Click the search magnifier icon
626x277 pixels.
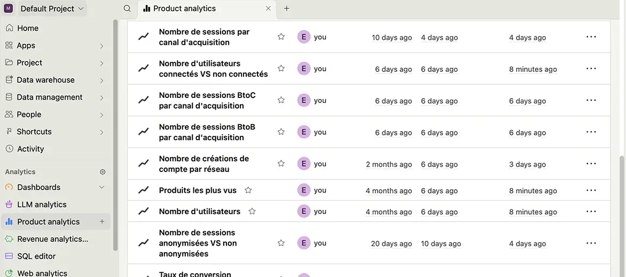[127, 9]
